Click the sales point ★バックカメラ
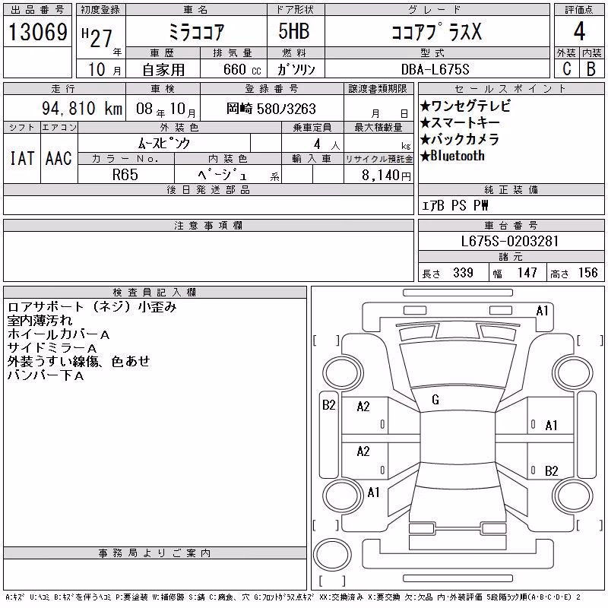The image size is (608, 608). pos(460,139)
